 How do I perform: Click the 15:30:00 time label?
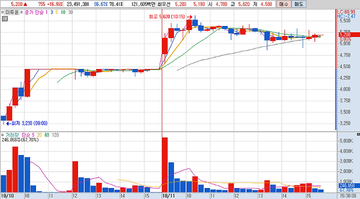pyautogui.click(x=348, y=196)
